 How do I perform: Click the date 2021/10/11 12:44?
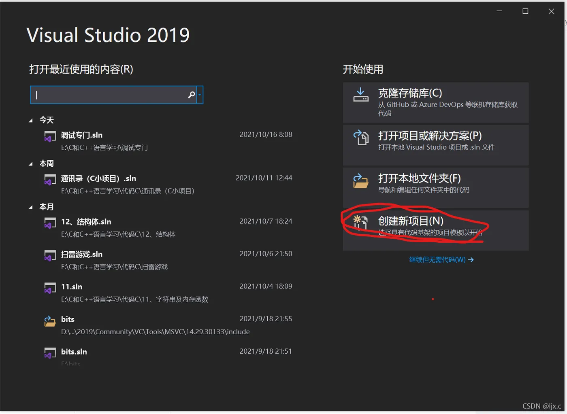(x=264, y=178)
